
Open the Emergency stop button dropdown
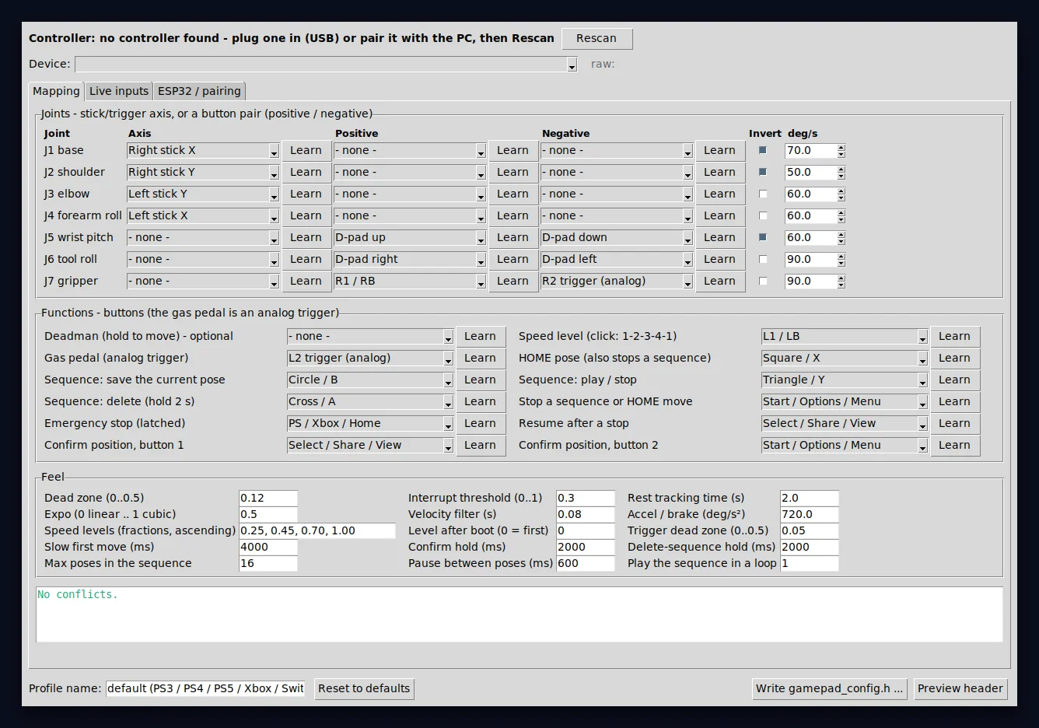370,423
